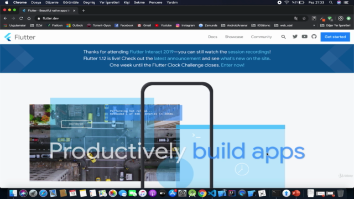Image resolution: width=354 pixels, height=199 pixels.
Task: Open Flutter's Twitter page icon
Action: 295,36
